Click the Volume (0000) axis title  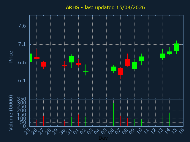pos(11,113)
